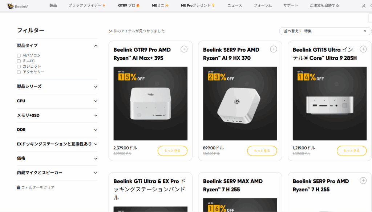Click plus icon on SER9 Pro HX 370 card
The width and height of the screenshot is (372, 212).
[x=274, y=49]
